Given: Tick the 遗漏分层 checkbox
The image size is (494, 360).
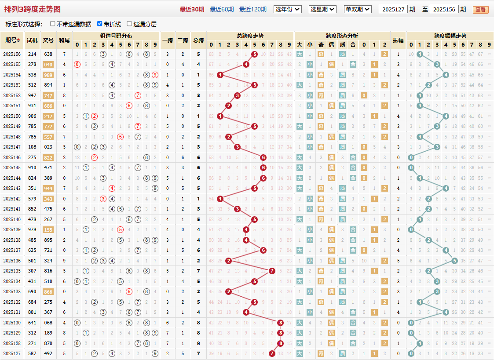Looking at the screenshot, I should coord(129,24).
